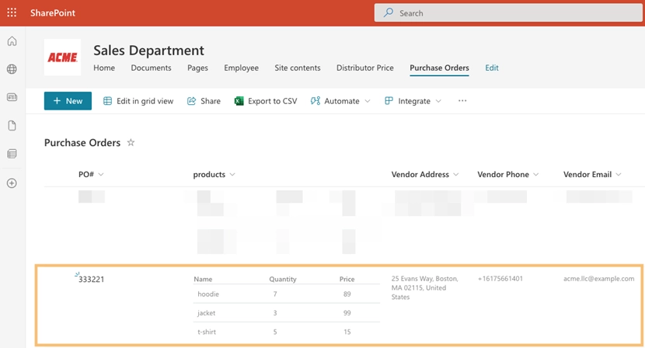Click the Home icon in left rail

(x=12, y=41)
